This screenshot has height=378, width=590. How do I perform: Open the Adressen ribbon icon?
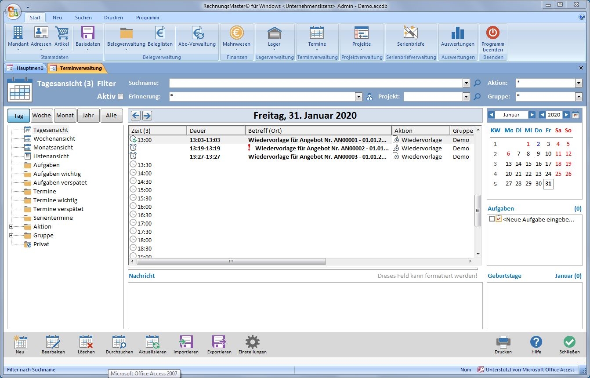[x=41, y=33]
